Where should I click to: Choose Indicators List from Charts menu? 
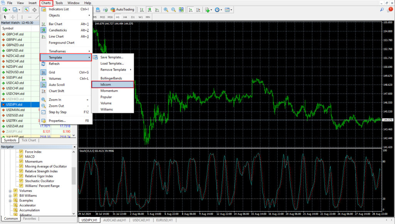click(66, 9)
